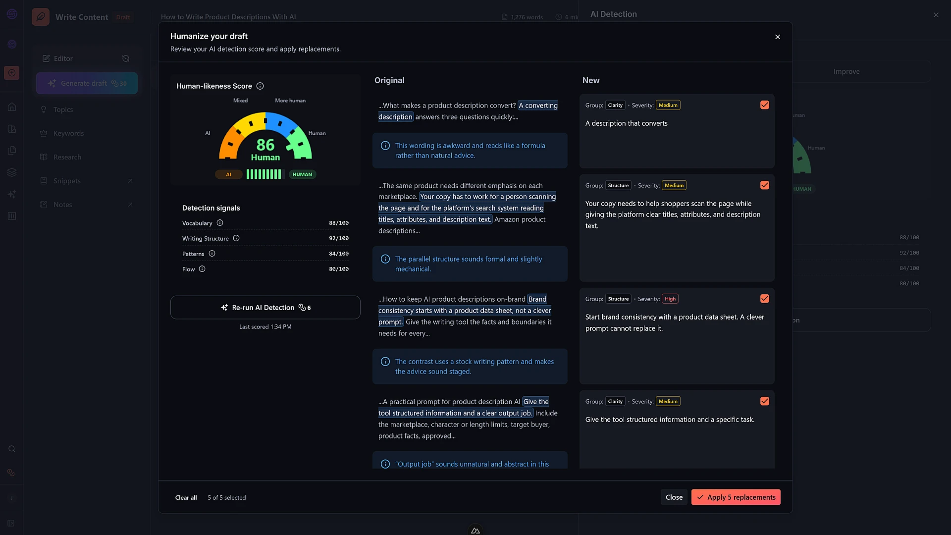Click the Write Content pen logo icon
Viewport: 951px width, 535px height.
[x=41, y=17]
